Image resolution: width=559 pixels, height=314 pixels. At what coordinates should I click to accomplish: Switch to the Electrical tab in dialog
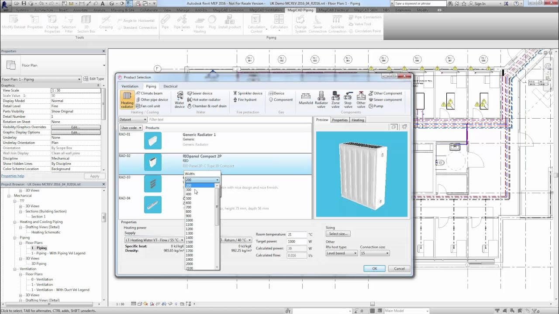pyautogui.click(x=170, y=86)
